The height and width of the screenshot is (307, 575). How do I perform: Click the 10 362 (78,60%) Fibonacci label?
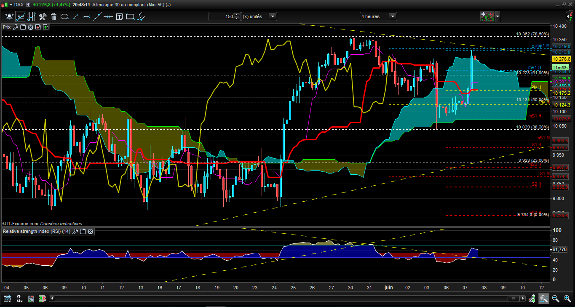click(532, 34)
